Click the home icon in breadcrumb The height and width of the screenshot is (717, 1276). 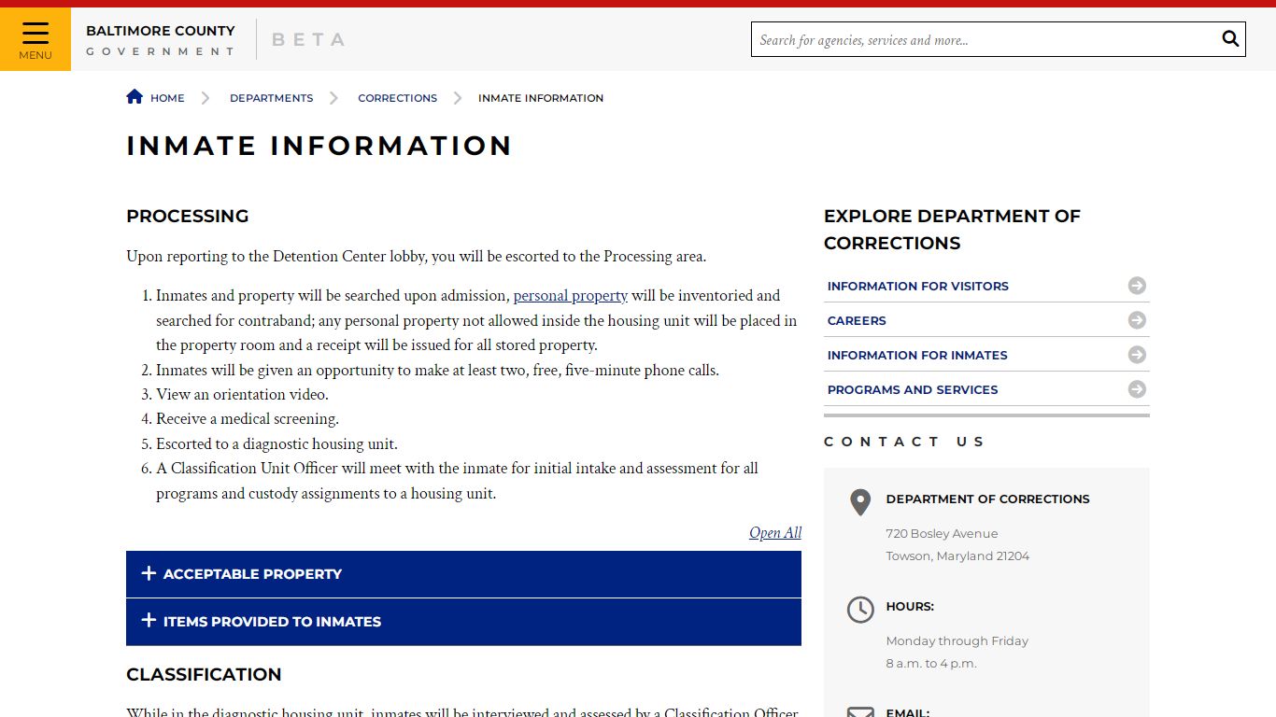click(x=135, y=96)
